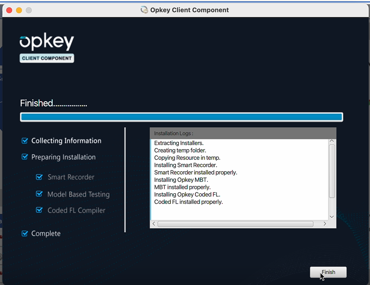Click the logs scroll left arrow
The image size is (370, 285).
[x=153, y=224]
